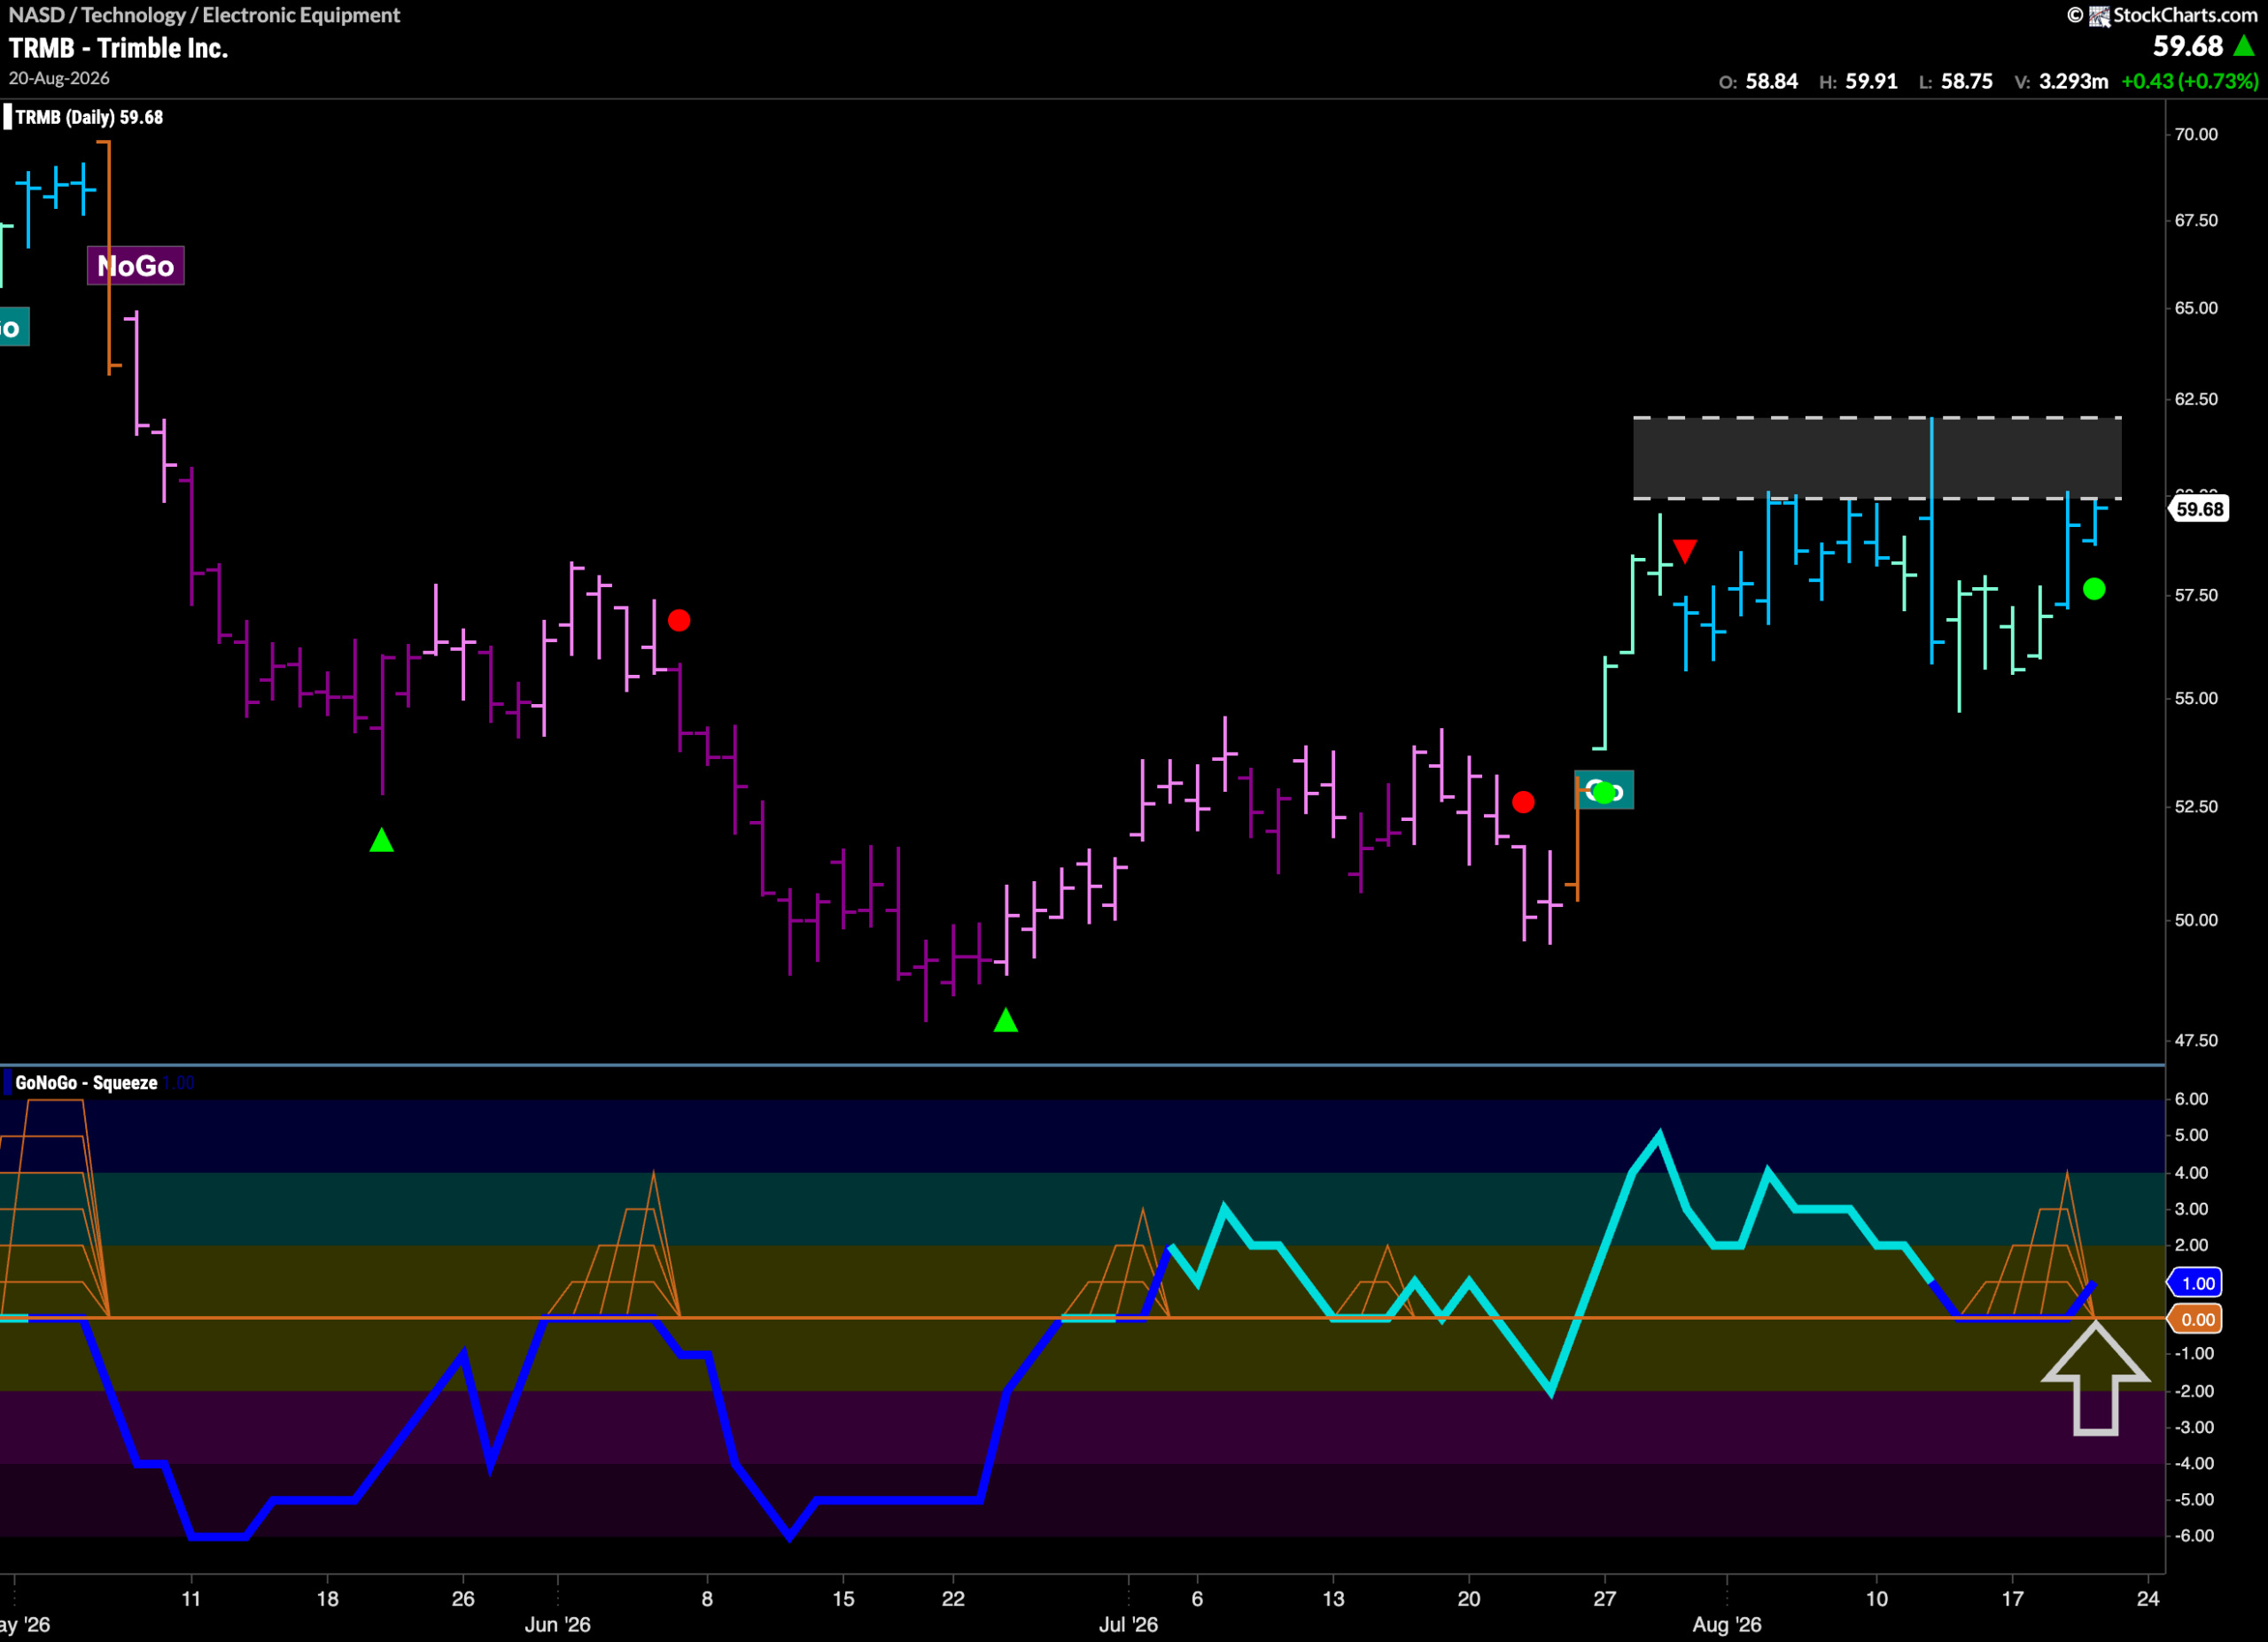Click the 59.68 price tag on price axis
Viewport: 2268px width, 1642px height.
point(2199,508)
